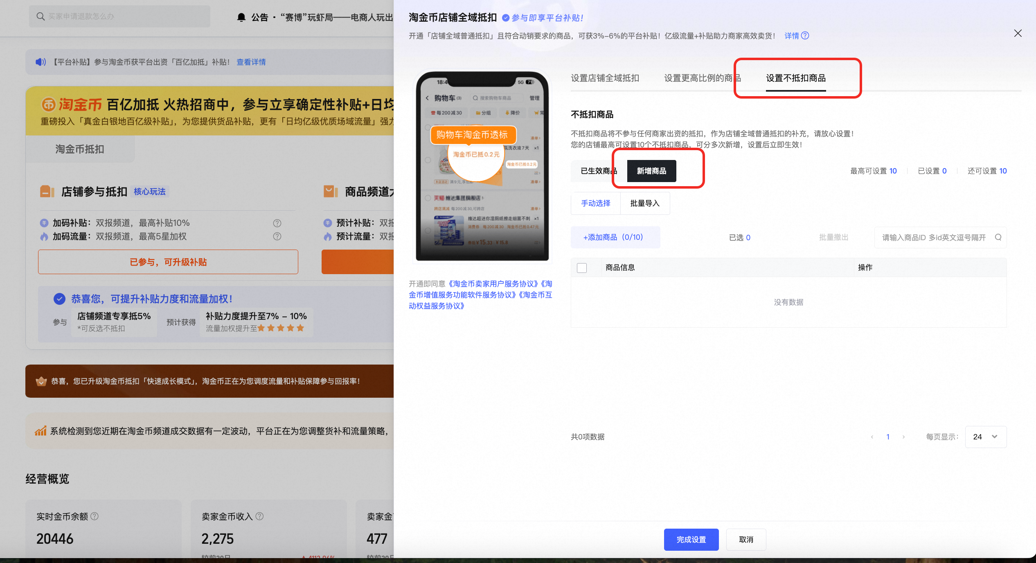The image size is (1036, 563).
Task: Click the 补贴力度提升至7% – 10% card
Action: point(256,322)
